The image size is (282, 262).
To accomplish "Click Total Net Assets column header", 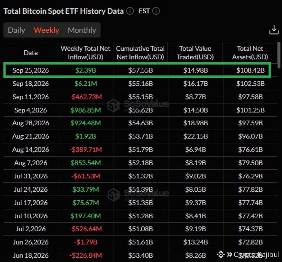I will pyautogui.click(x=250, y=53).
